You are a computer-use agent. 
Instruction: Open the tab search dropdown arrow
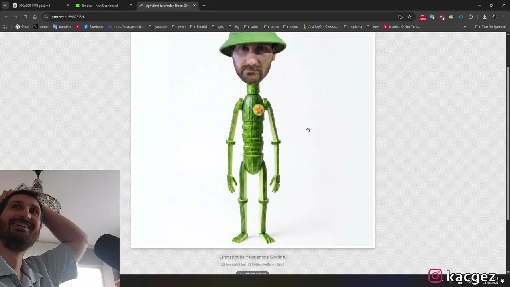(x=5, y=6)
